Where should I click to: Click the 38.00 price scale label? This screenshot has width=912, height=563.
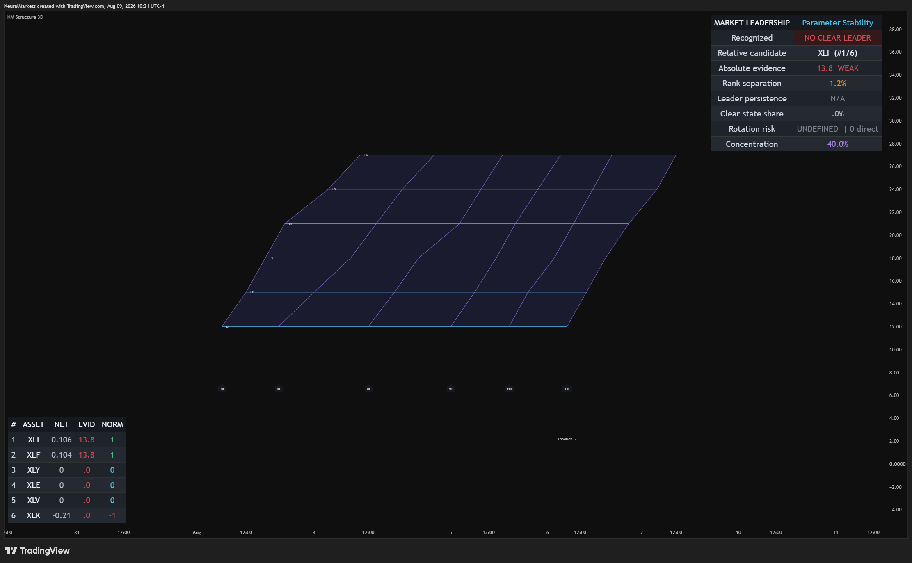point(895,30)
